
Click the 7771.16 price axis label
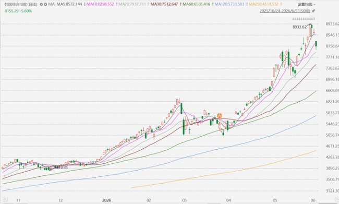[x=332, y=57]
